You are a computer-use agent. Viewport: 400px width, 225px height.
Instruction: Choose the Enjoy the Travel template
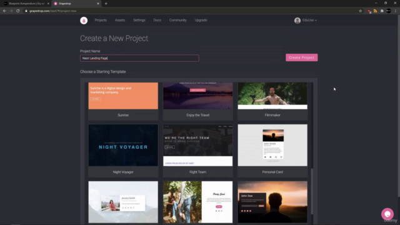[x=197, y=96]
